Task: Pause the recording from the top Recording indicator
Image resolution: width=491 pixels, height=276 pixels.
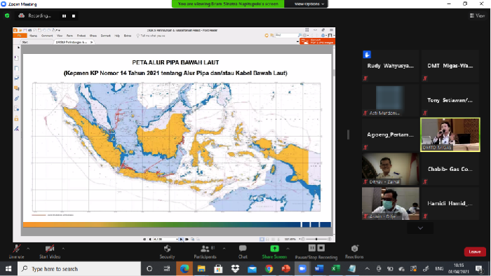Action: (x=65, y=16)
